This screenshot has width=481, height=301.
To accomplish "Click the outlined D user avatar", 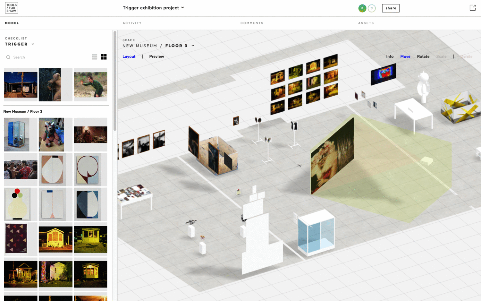I will pos(372,8).
